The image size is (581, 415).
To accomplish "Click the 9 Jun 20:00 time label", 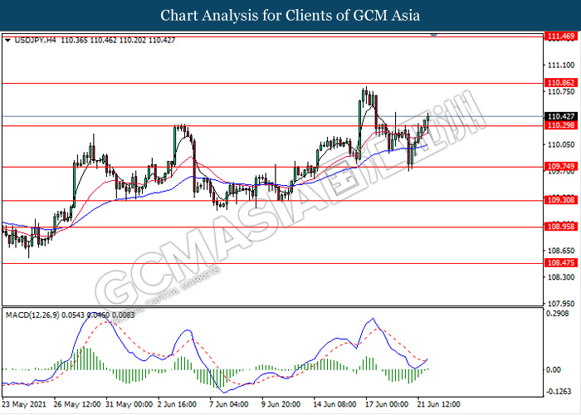I will click(x=281, y=404).
